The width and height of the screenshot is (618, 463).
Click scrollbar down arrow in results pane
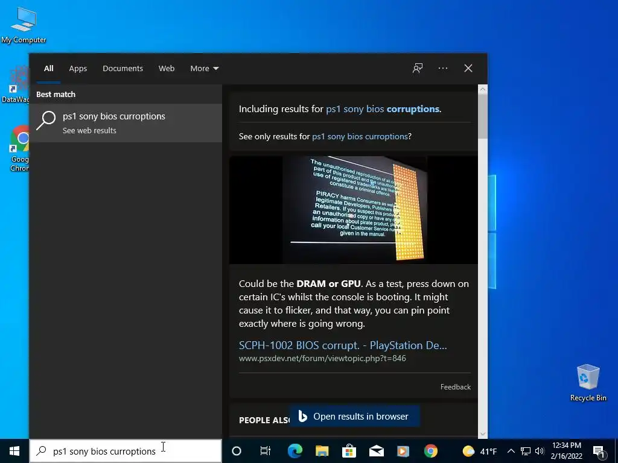[x=483, y=434]
